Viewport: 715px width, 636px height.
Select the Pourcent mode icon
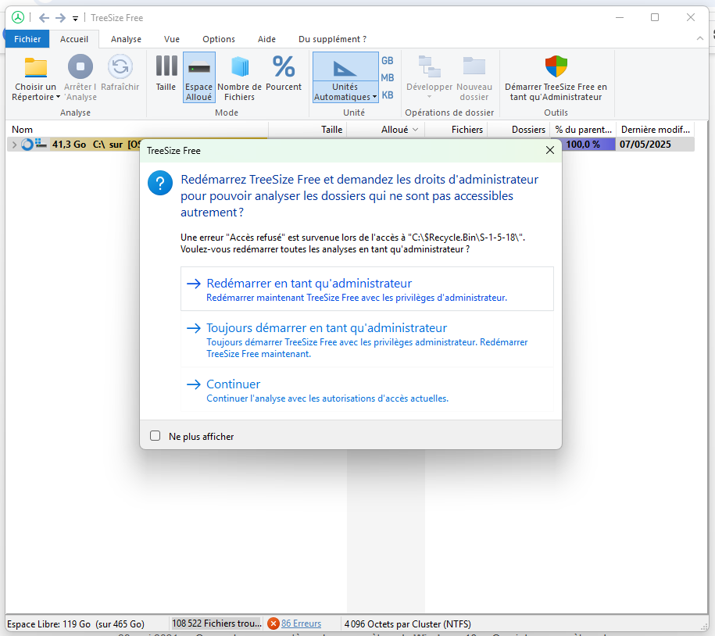click(284, 66)
